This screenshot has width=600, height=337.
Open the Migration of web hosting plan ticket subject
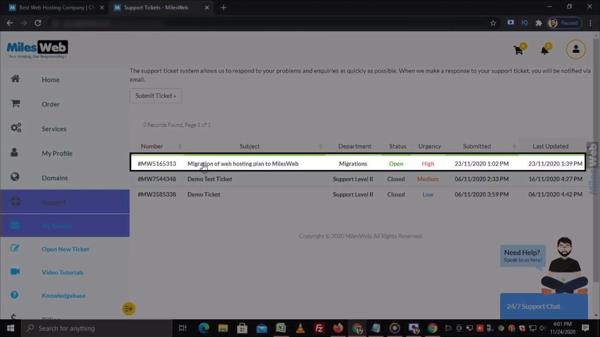coord(243,164)
